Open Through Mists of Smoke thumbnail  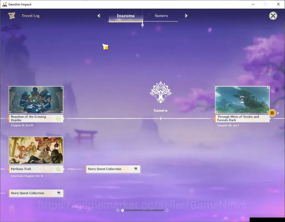point(242,100)
